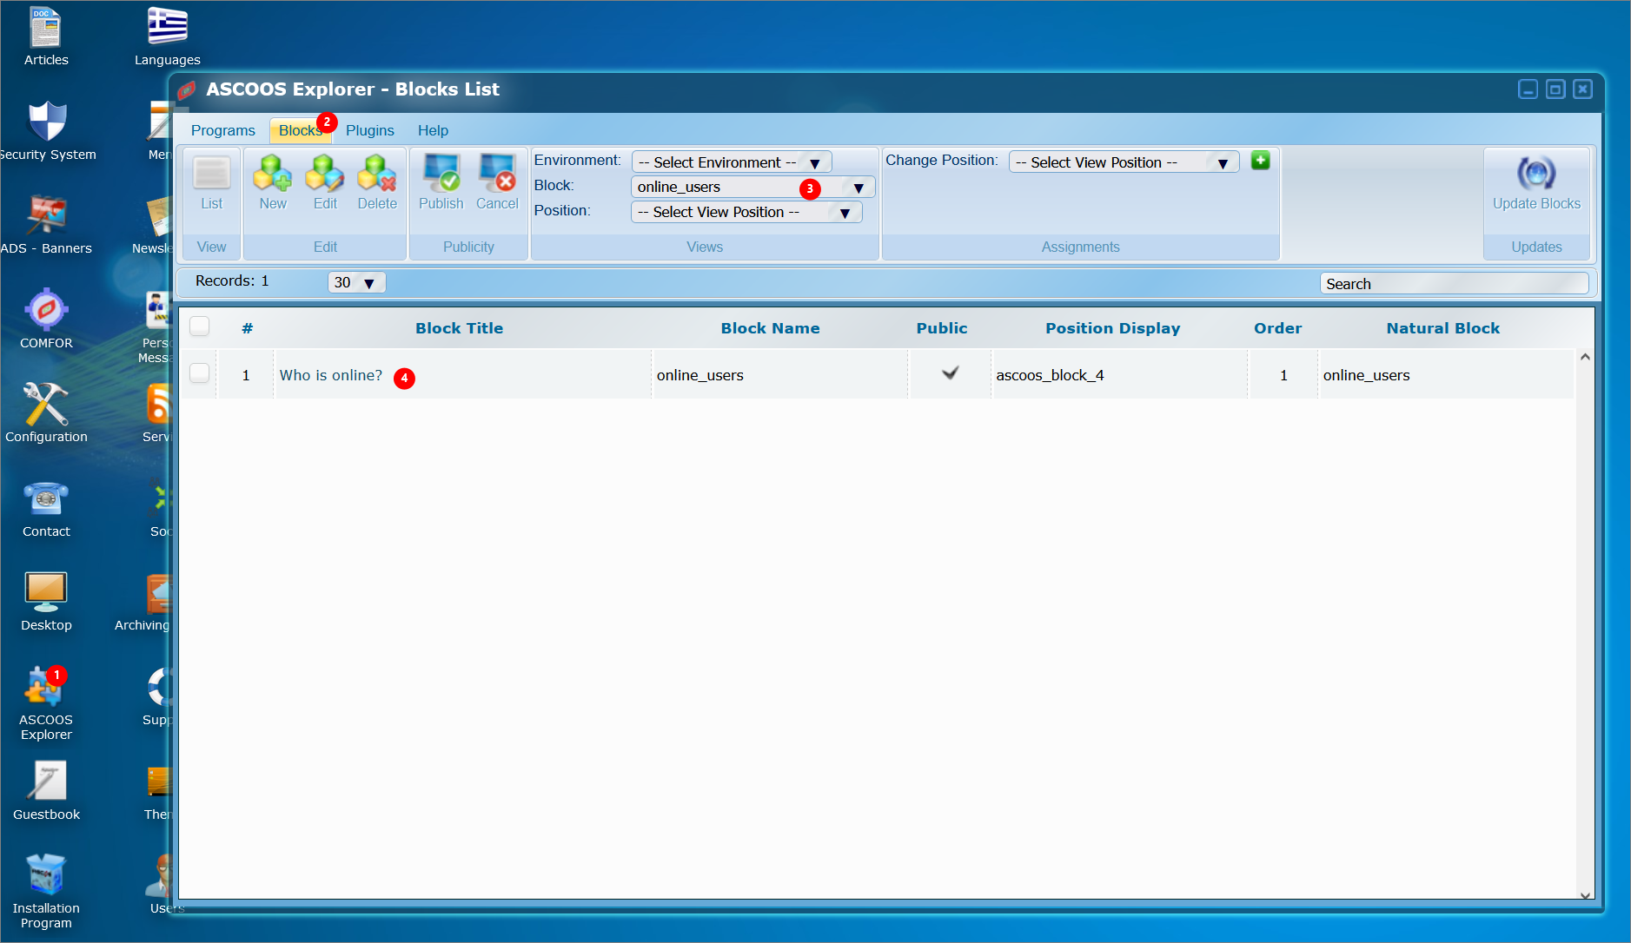
Task: Sort by Block Name column header
Action: point(770,328)
